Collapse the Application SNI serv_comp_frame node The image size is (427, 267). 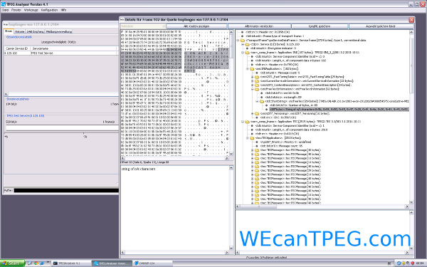[x=243, y=52]
